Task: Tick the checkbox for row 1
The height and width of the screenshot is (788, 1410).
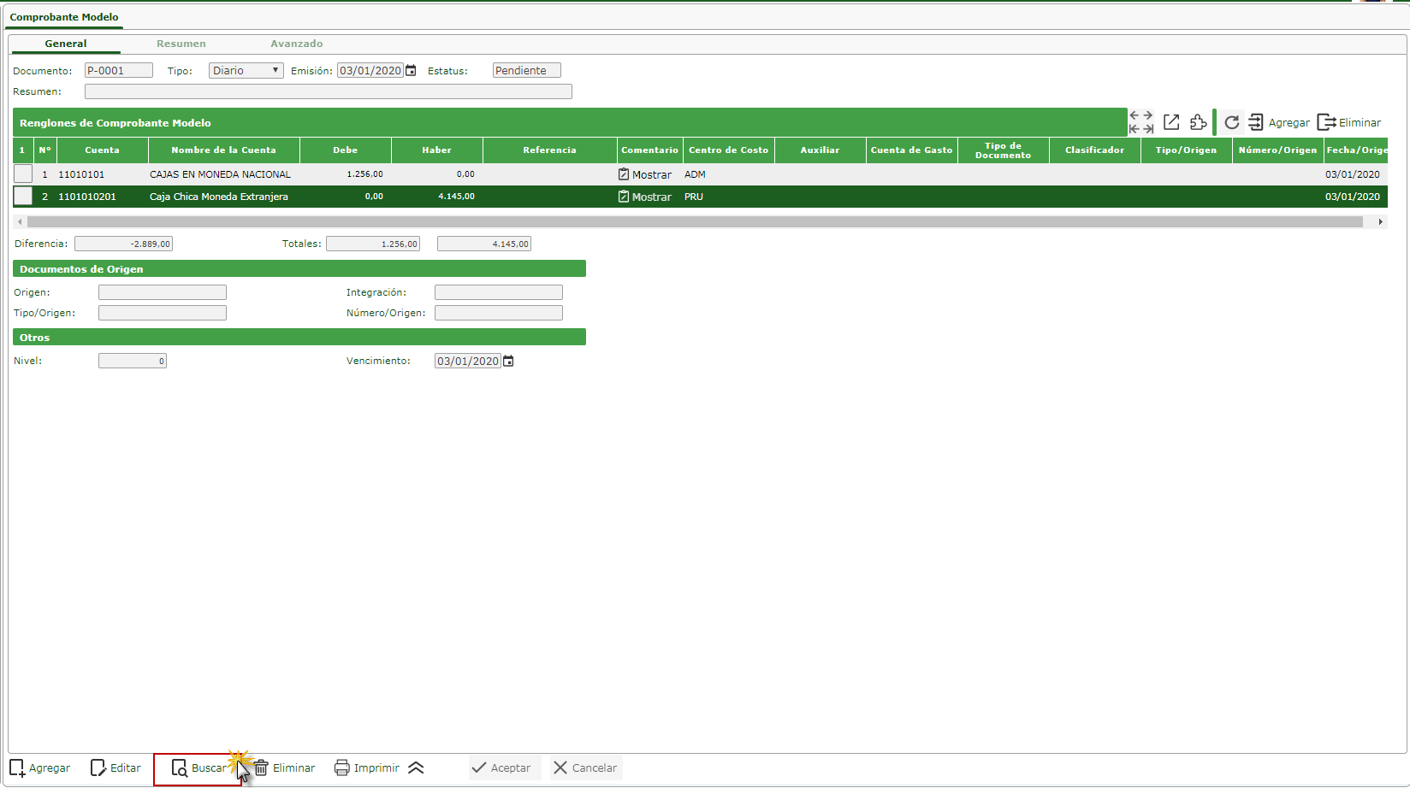Action: point(23,173)
